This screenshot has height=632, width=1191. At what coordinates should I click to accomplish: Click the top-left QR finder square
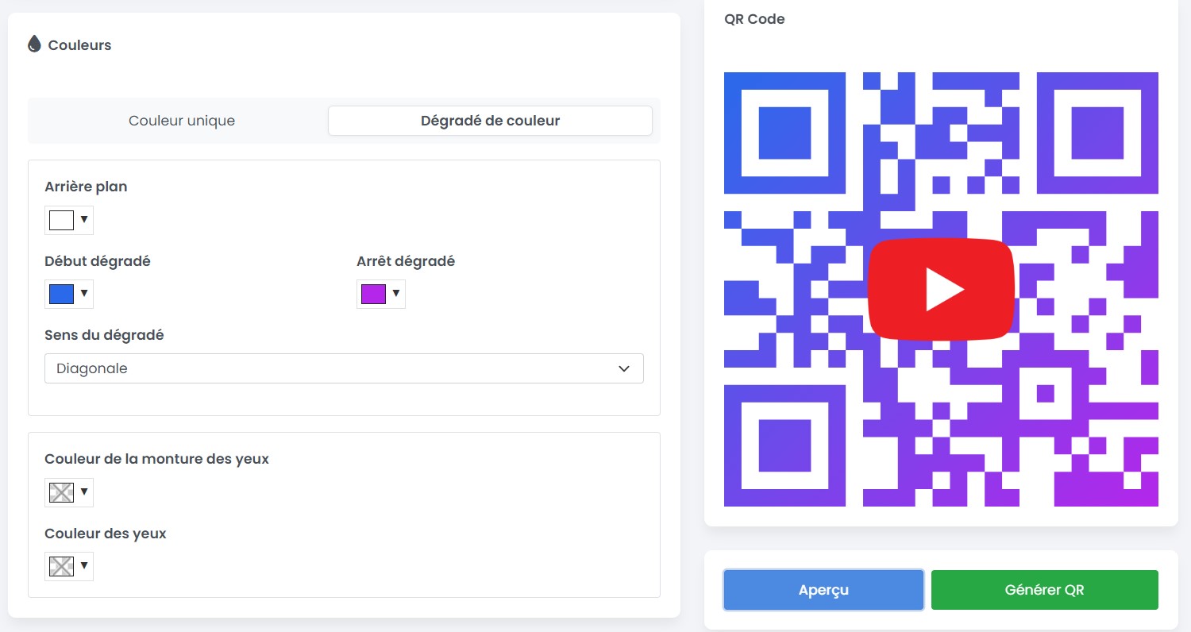click(x=784, y=132)
